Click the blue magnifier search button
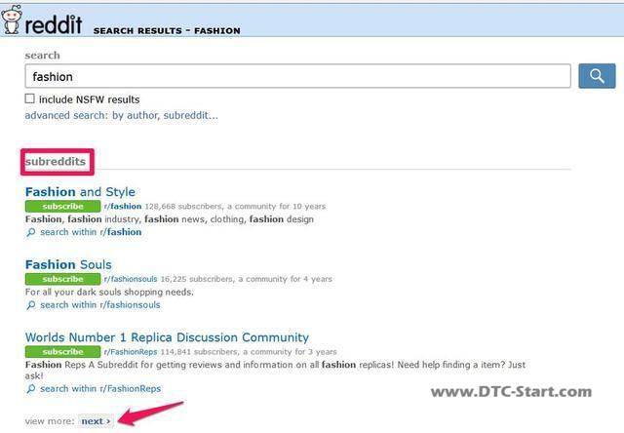The height and width of the screenshot is (433, 624). [x=597, y=76]
